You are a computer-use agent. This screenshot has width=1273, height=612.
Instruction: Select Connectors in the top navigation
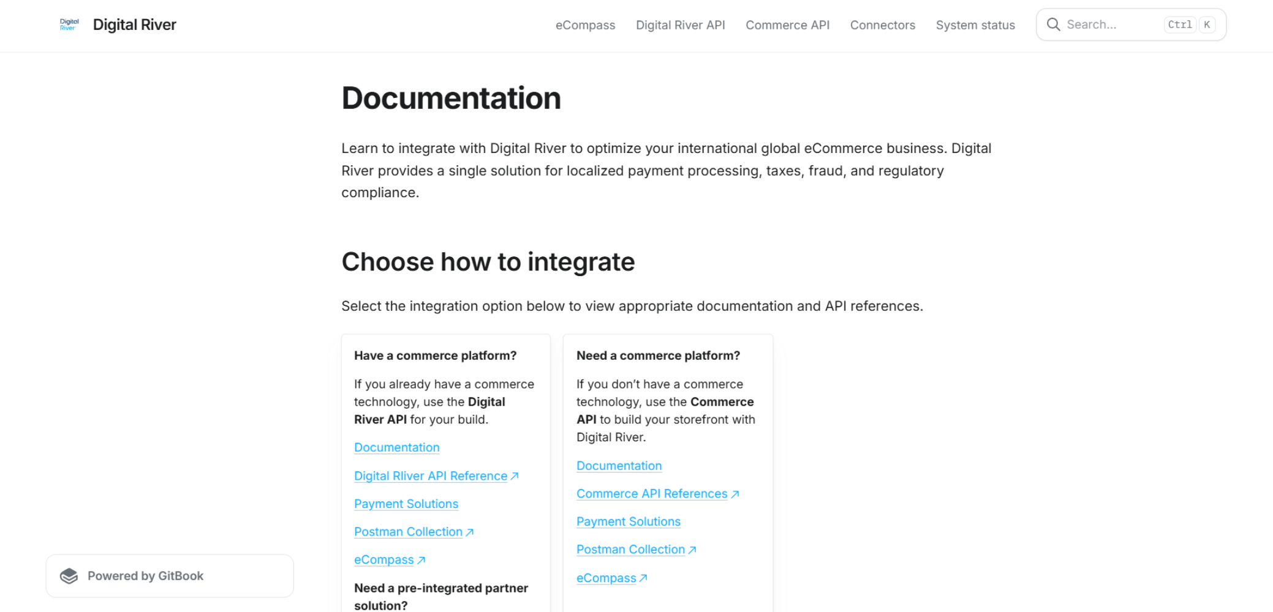[883, 25]
